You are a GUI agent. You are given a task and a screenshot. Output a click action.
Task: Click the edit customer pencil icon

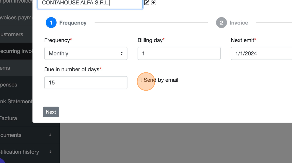point(147,3)
